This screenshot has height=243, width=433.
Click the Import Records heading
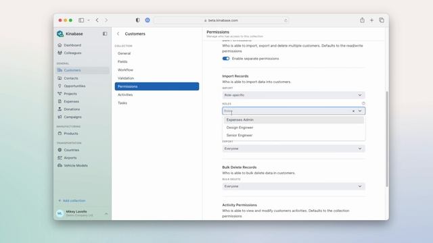click(x=235, y=76)
